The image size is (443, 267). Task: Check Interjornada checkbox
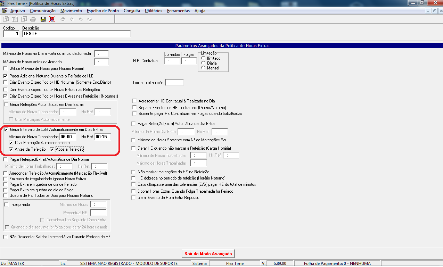(7, 205)
